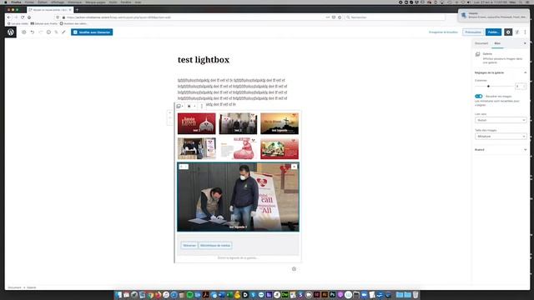
Task: Click the add block plus icon below gallery
Action: 294,268
